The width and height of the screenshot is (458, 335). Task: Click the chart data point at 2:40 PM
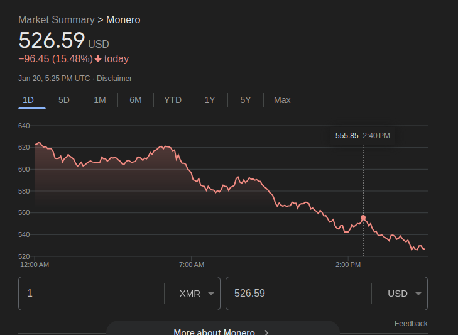point(363,217)
